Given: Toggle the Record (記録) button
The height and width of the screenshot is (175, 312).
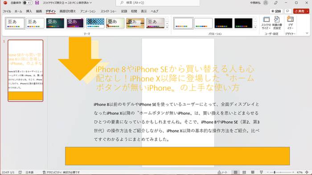Looking at the screenshot, I should pos(276,11).
